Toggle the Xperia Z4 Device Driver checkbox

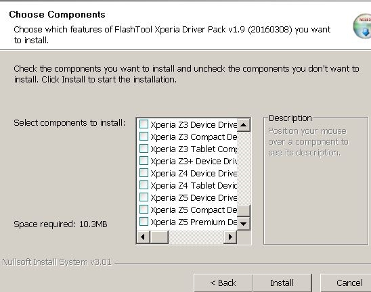tap(144, 173)
